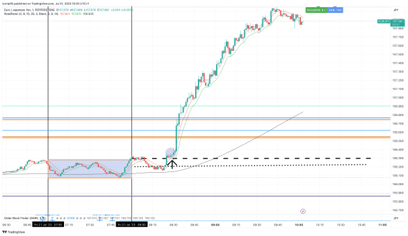Click the bold 09:00 time axis label
The height and width of the screenshot is (236, 408).
coord(215,225)
